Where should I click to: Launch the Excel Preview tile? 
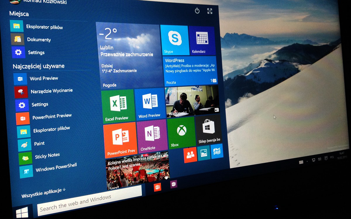click(x=118, y=105)
